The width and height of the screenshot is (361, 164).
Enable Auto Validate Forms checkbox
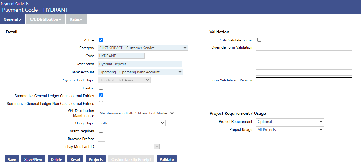(260, 40)
